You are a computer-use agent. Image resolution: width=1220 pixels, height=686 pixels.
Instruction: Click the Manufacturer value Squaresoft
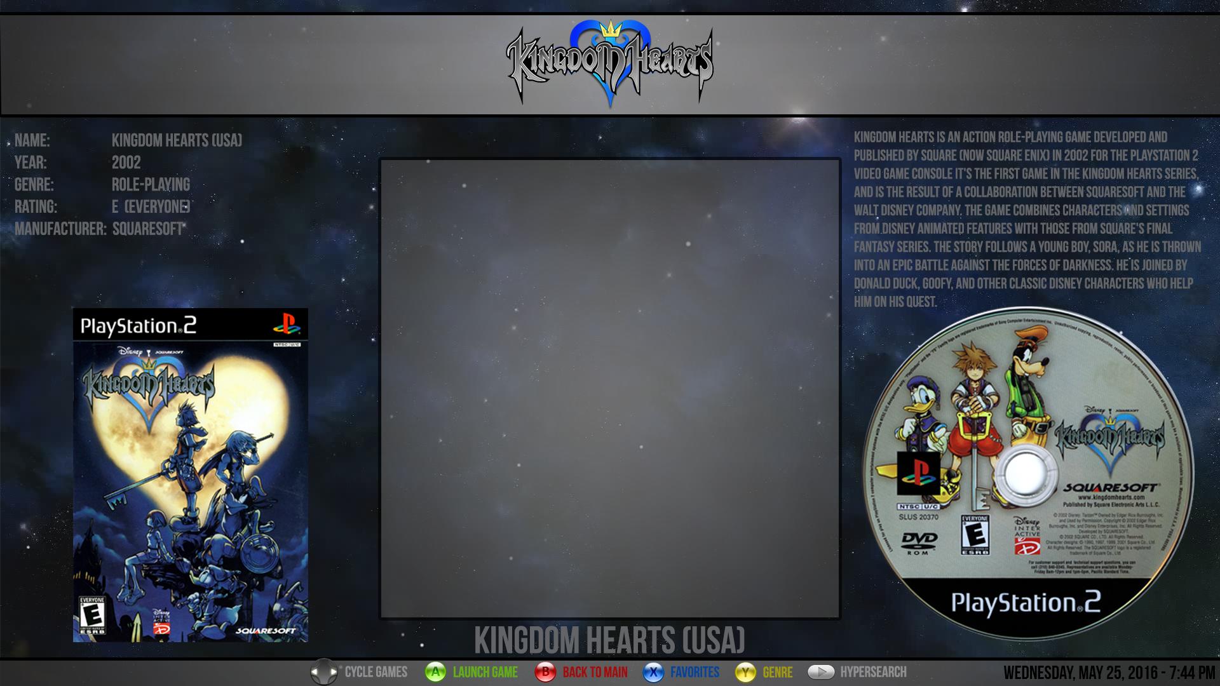tap(147, 229)
